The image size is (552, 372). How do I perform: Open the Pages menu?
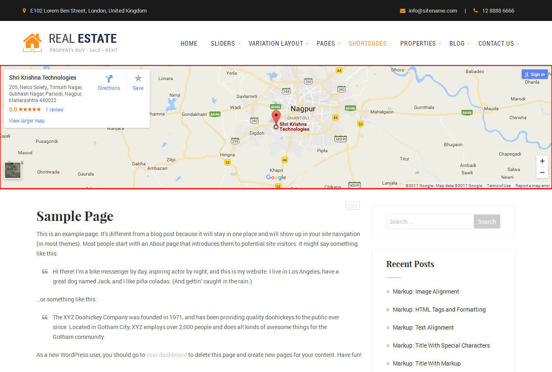pyautogui.click(x=326, y=43)
